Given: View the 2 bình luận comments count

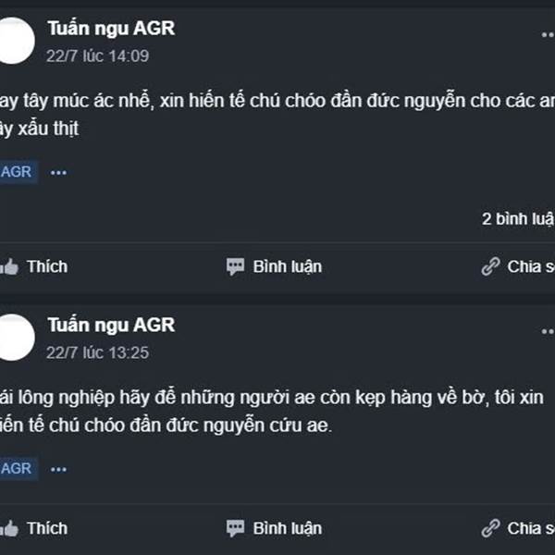Looking at the screenshot, I should 518,218.
